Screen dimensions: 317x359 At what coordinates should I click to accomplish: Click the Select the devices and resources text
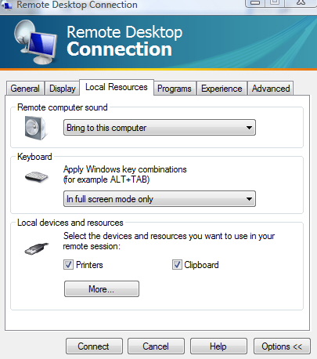pyautogui.click(x=169, y=241)
